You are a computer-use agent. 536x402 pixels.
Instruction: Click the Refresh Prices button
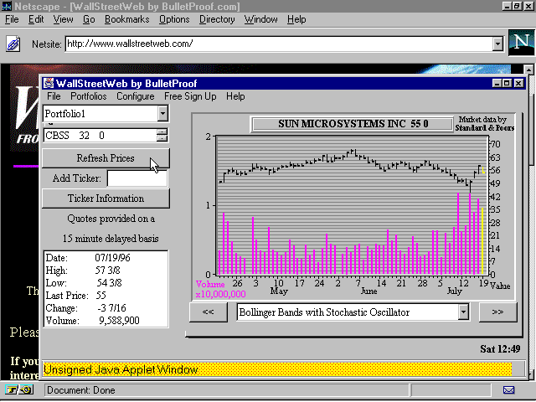click(106, 158)
